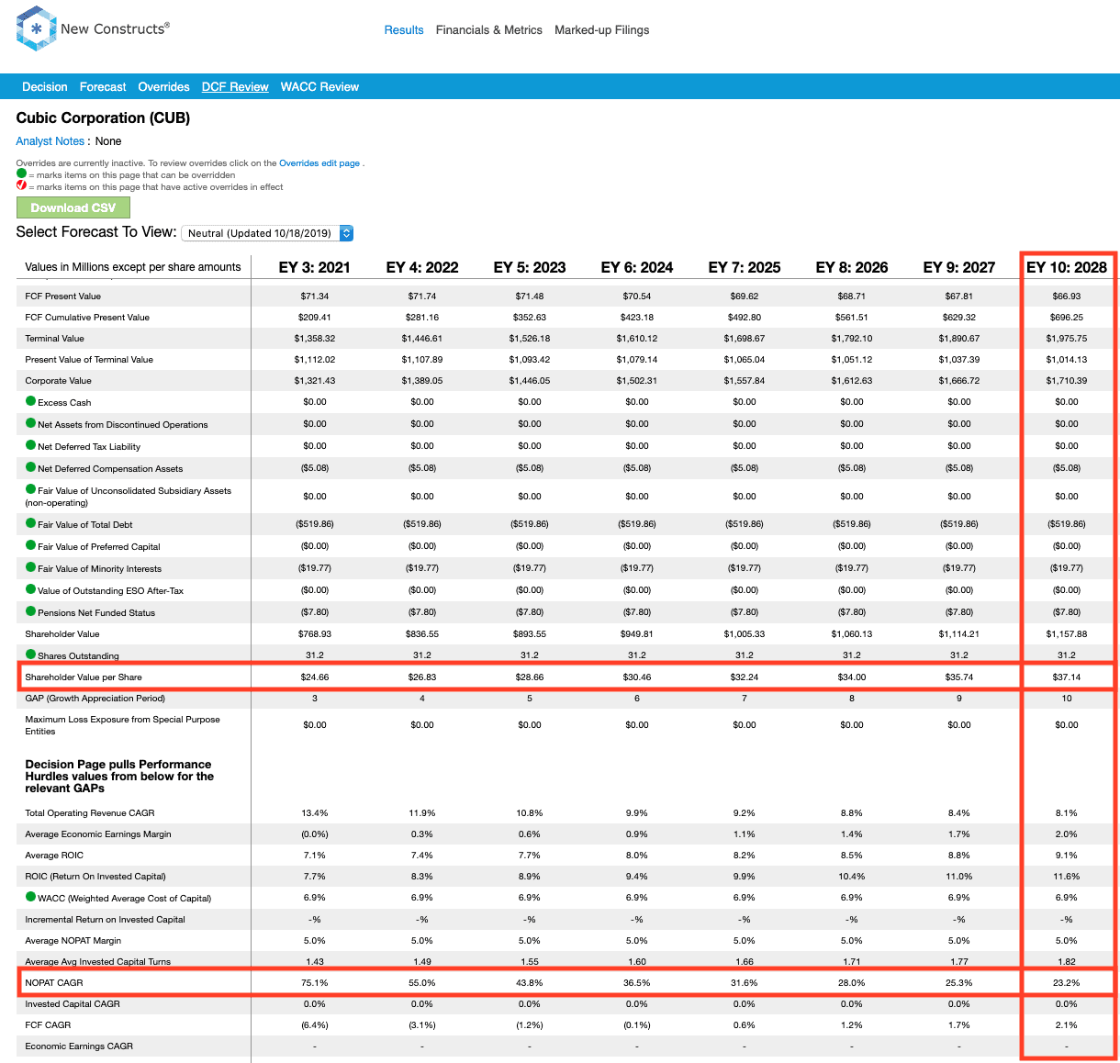Viewport: 1120px width, 1063px height.
Task: Follow the Overrides edit page link
Action: pos(319,163)
